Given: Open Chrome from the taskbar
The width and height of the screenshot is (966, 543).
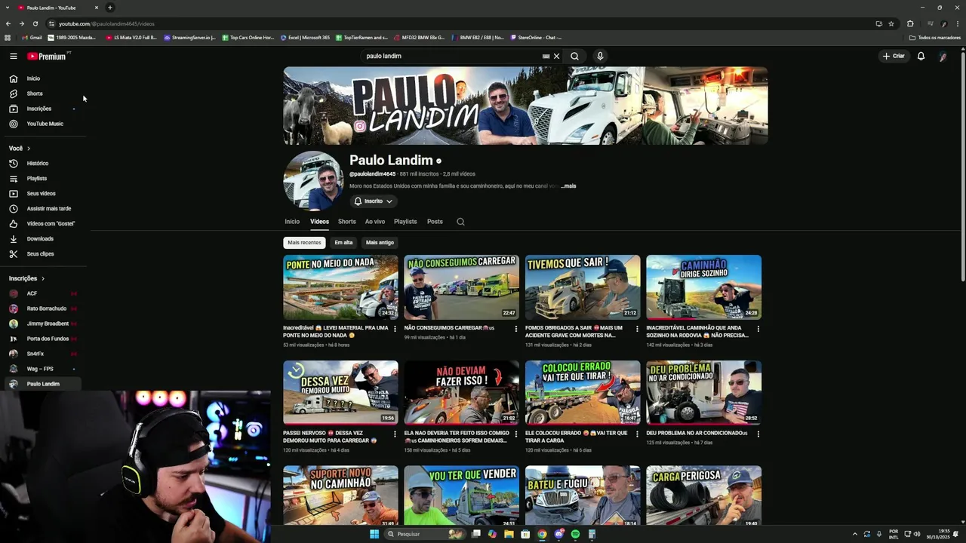Looking at the screenshot, I should [x=542, y=534].
